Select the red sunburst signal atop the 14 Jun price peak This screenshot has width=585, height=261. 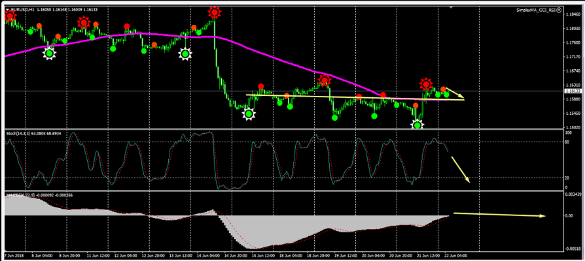pos(214,12)
